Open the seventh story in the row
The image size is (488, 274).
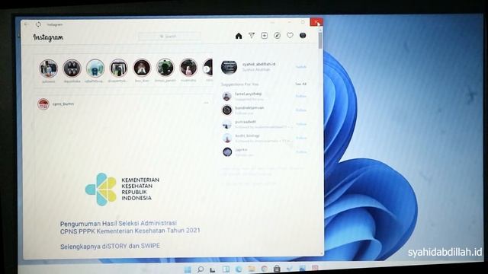coord(188,68)
